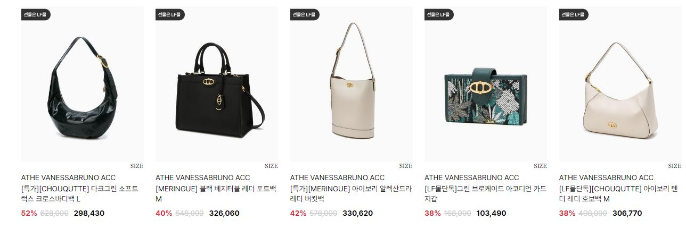Open SIZE info under the black tote bag
Image resolution: width=686 pixels, height=245 pixels.
(x=271, y=166)
